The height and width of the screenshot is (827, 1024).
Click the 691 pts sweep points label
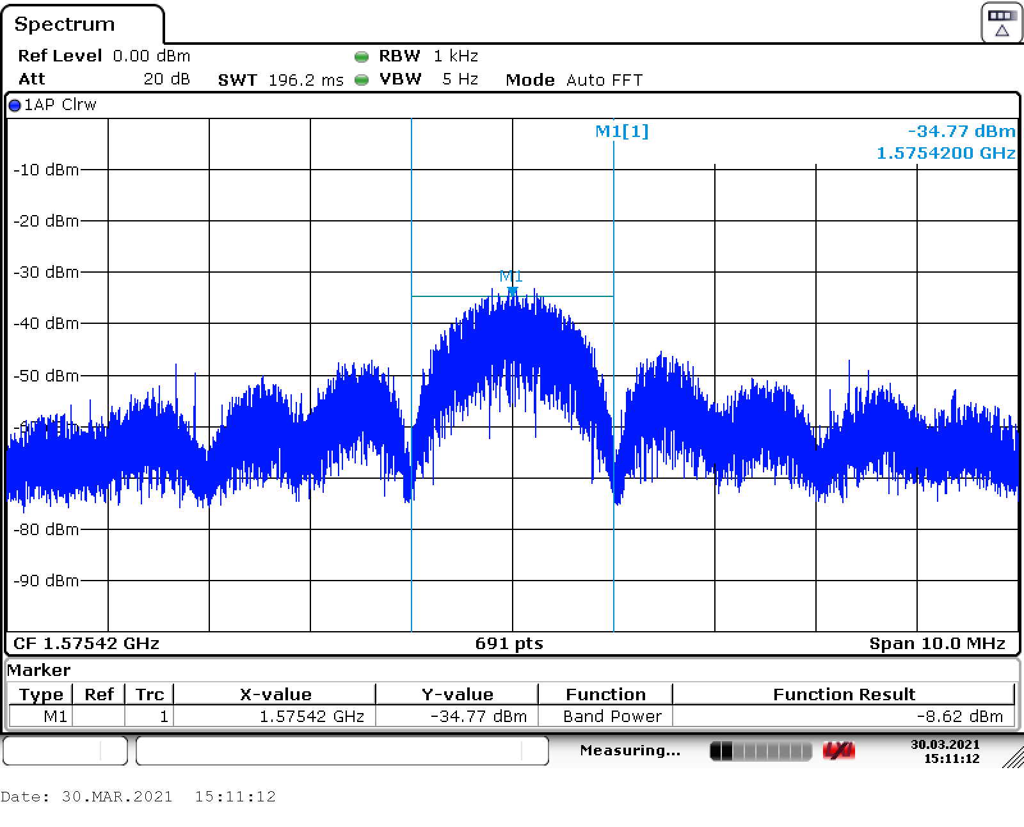tap(509, 643)
